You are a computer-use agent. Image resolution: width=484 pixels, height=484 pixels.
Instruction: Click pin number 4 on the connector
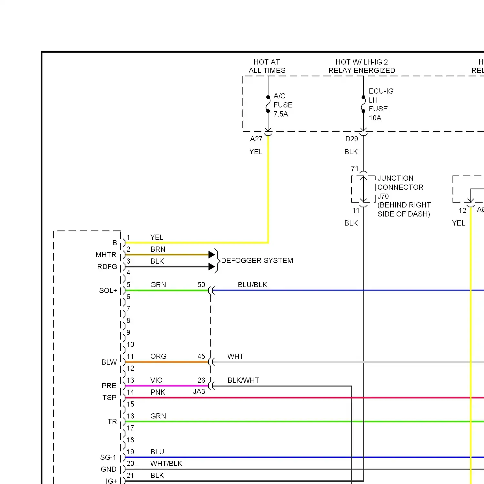128,273
